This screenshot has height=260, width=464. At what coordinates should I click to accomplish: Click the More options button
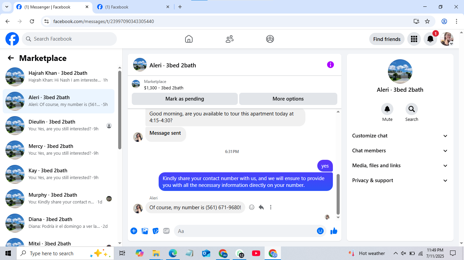tap(288, 99)
